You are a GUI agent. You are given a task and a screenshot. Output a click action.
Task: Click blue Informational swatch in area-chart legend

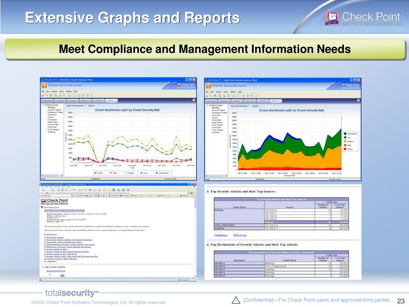pyautogui.click(x=345, y=134)
